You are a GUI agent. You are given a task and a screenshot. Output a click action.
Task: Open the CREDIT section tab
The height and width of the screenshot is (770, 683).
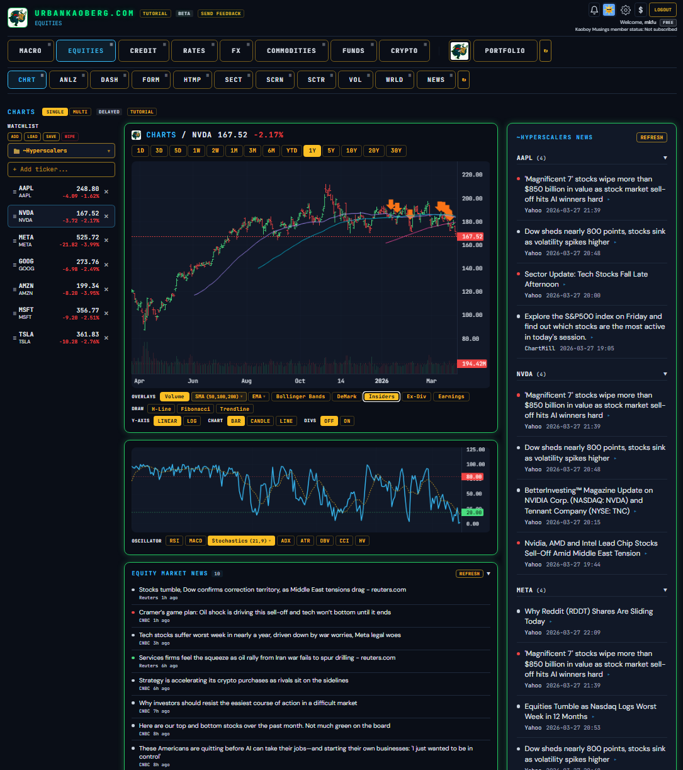(143, 50)
